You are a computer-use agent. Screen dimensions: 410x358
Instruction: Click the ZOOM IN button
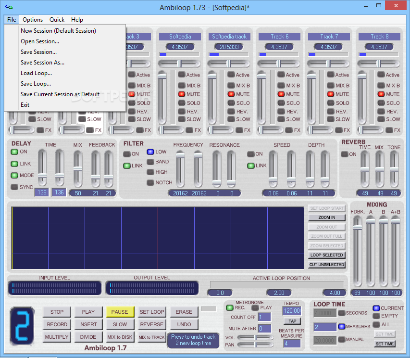[x=326, y=217]
